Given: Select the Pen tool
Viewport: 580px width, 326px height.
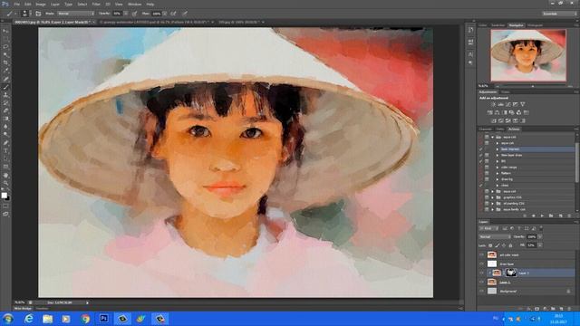Looking at the screenshot, I should 5,143.
